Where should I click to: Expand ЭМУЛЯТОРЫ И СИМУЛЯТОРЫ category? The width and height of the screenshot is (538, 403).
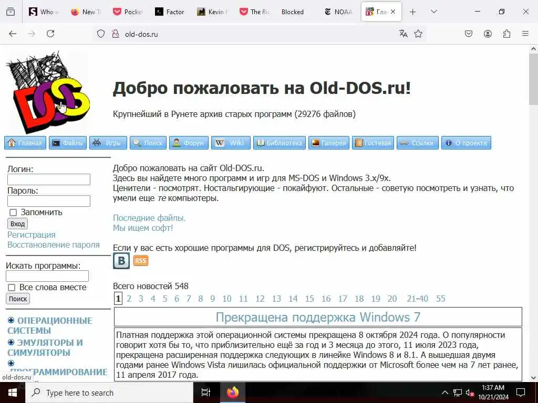(11, 342)
